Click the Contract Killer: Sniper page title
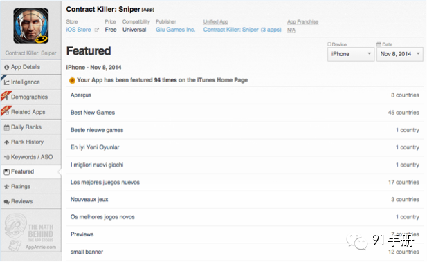 103,9
